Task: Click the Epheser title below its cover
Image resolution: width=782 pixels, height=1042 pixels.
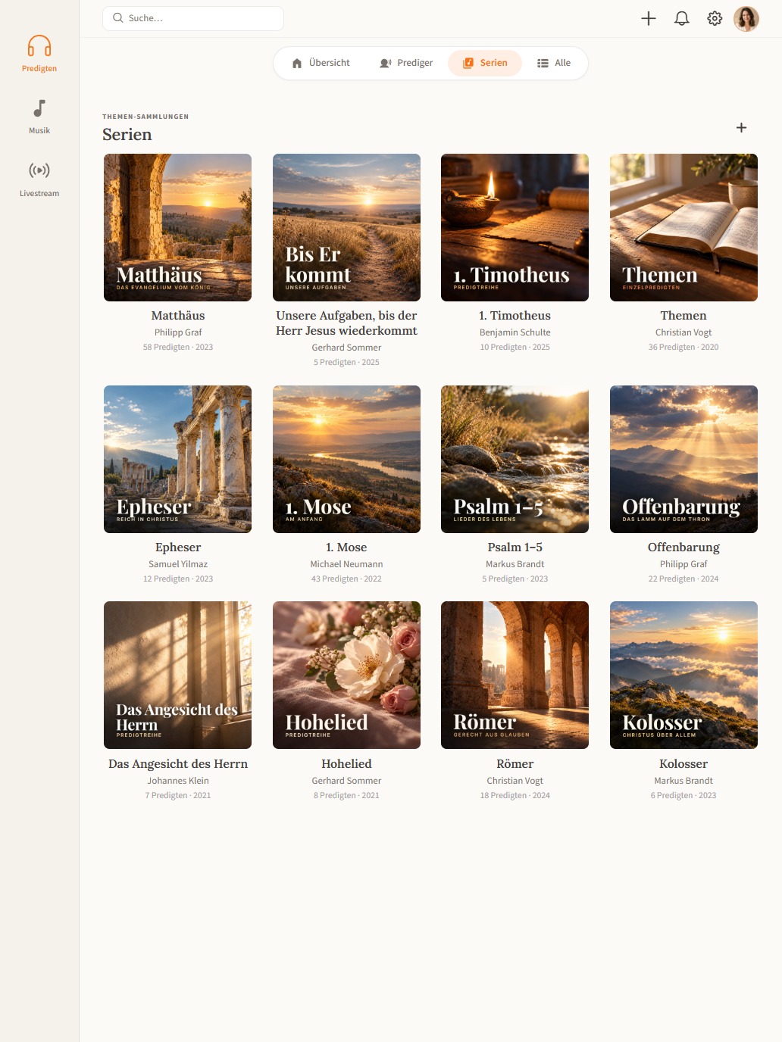Action: (x=178, y=548)
